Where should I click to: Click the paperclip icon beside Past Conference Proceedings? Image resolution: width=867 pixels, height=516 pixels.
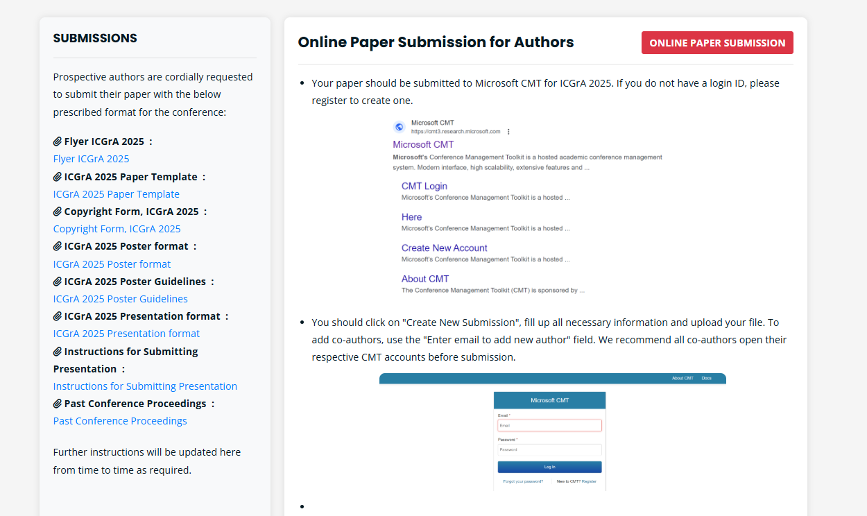point(58,404)
